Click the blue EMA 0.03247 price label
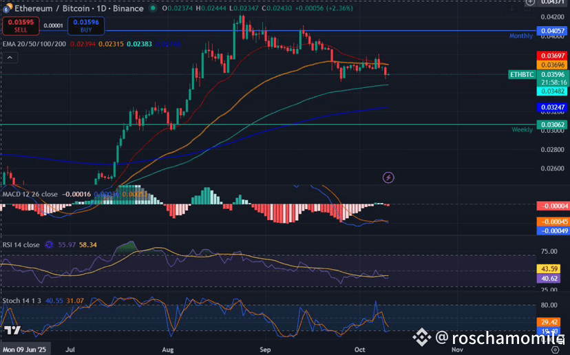570x355 pixels. (x=553, y=107)
